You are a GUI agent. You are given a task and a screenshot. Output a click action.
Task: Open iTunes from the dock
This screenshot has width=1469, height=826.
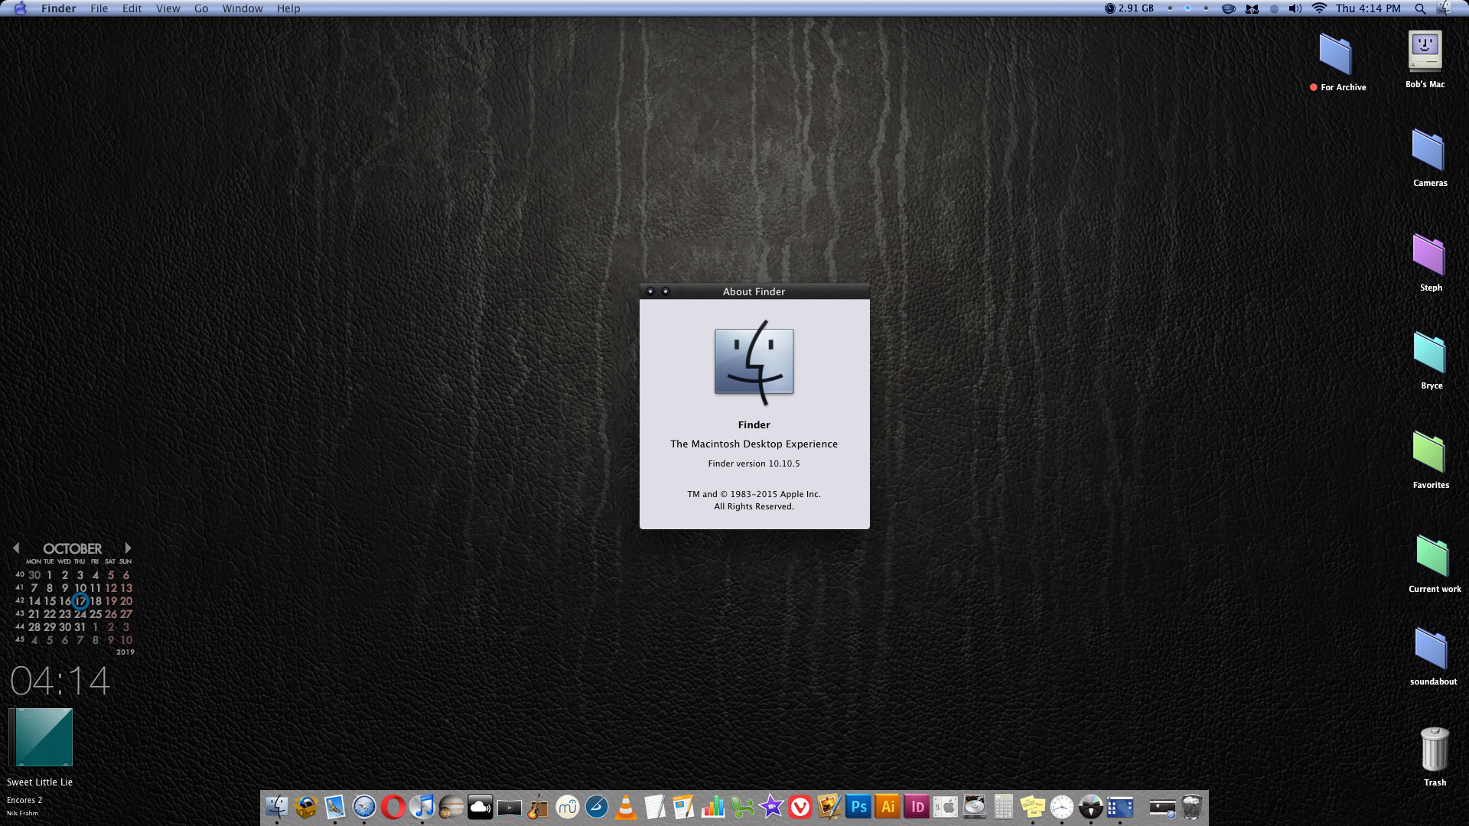tap(422, 807)
